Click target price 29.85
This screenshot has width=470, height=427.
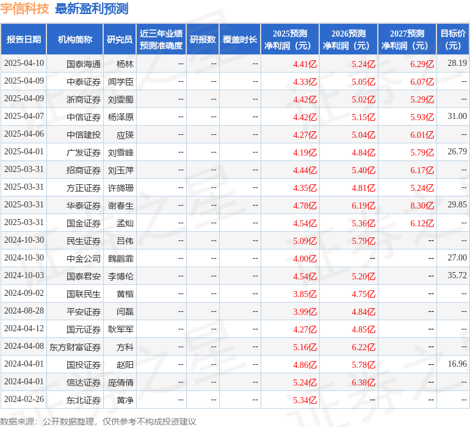click(457, 205)
